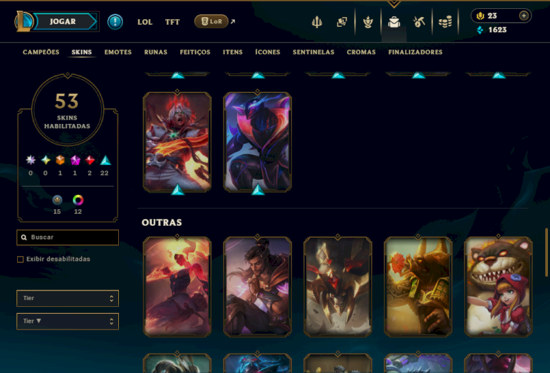
Task: Open the backpack inventory icon
Action: click(x=394, y=22)
